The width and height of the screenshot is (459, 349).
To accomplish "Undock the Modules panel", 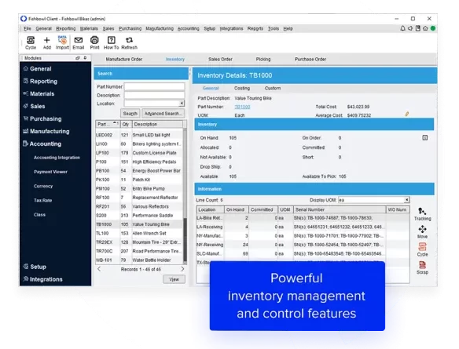I will pyautogui.click(x=78, y=58).
